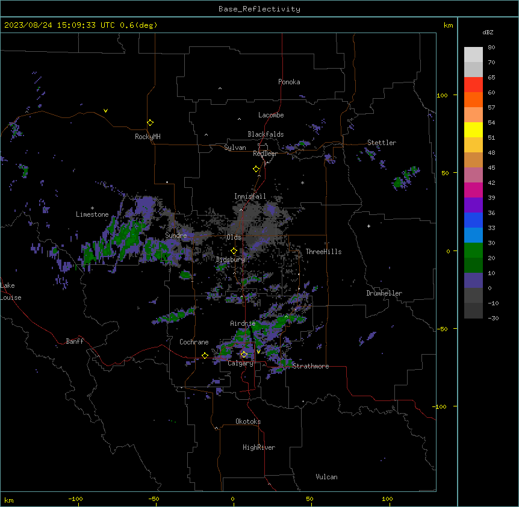519x507 pixels.
Task: Click the 80 value on dBZ legend
Action: [491, 48]
